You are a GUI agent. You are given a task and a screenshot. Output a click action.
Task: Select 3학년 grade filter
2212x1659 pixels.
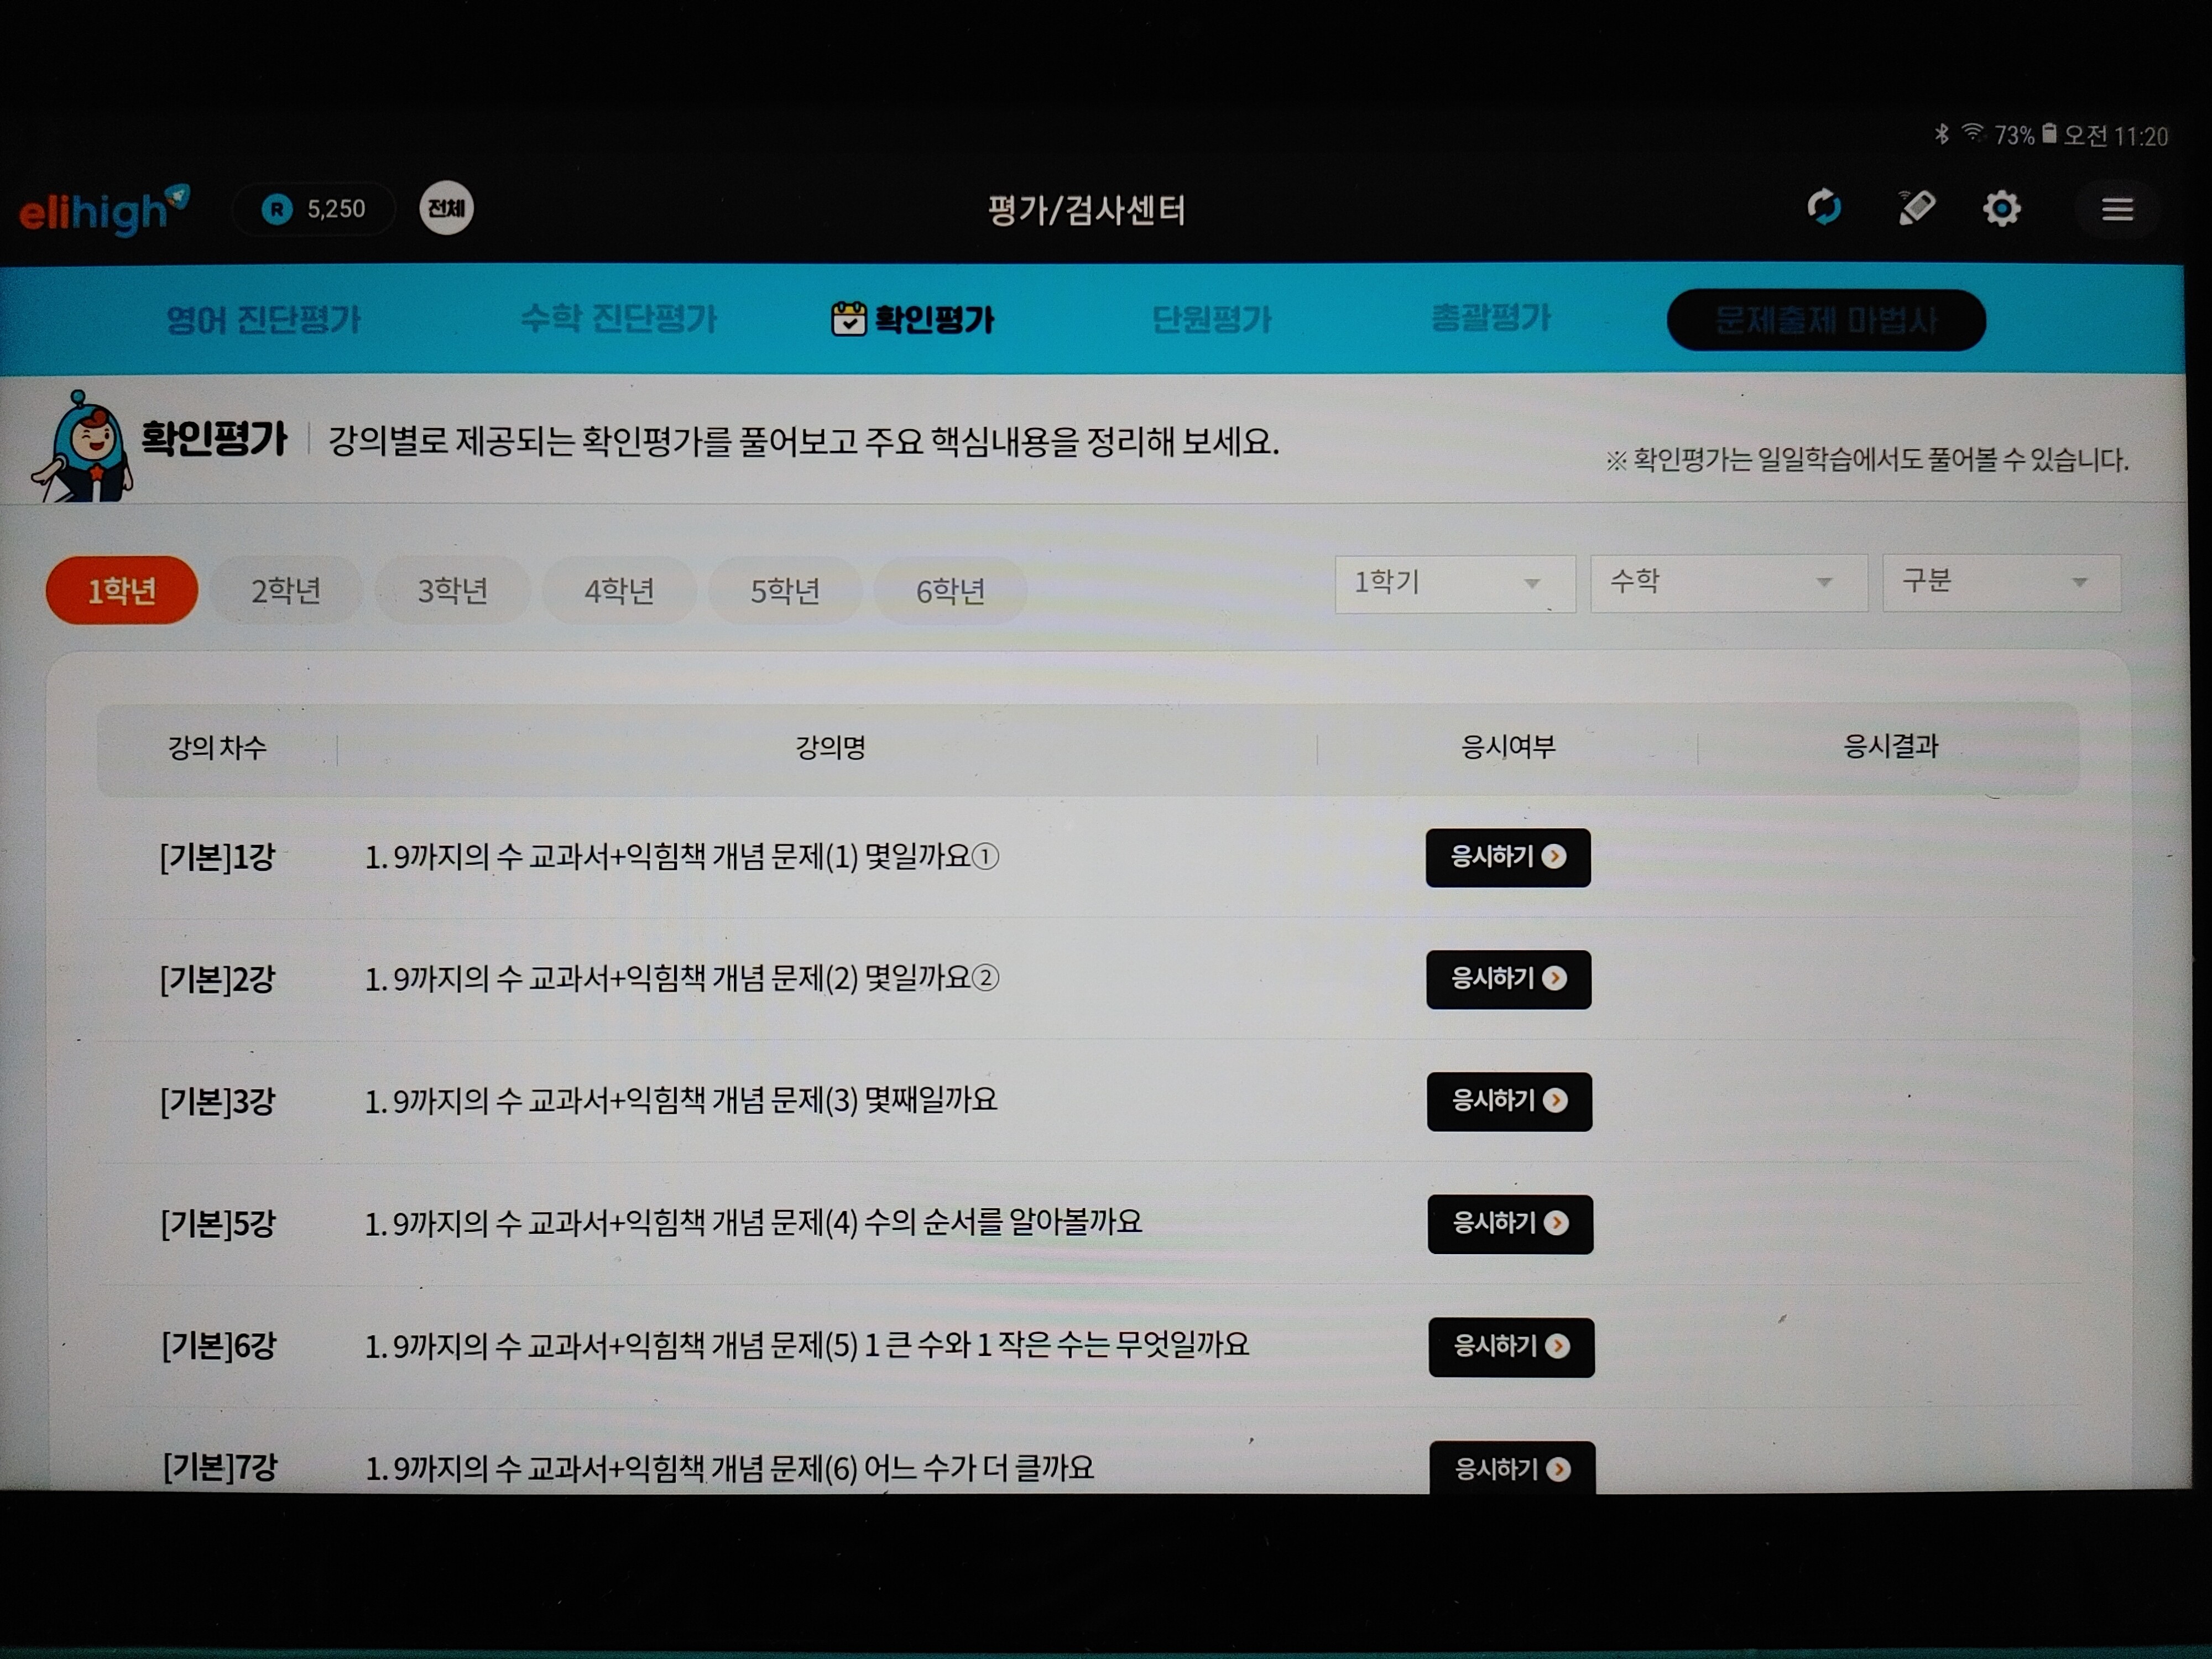pos(452,591)
